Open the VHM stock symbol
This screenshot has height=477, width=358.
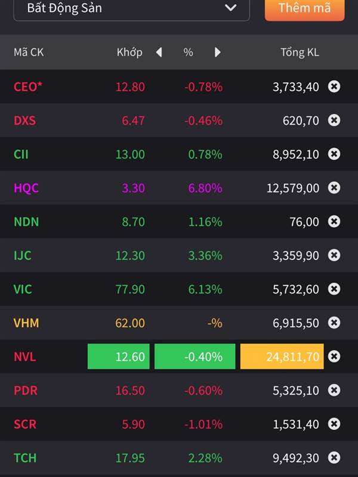pos(26,323)
